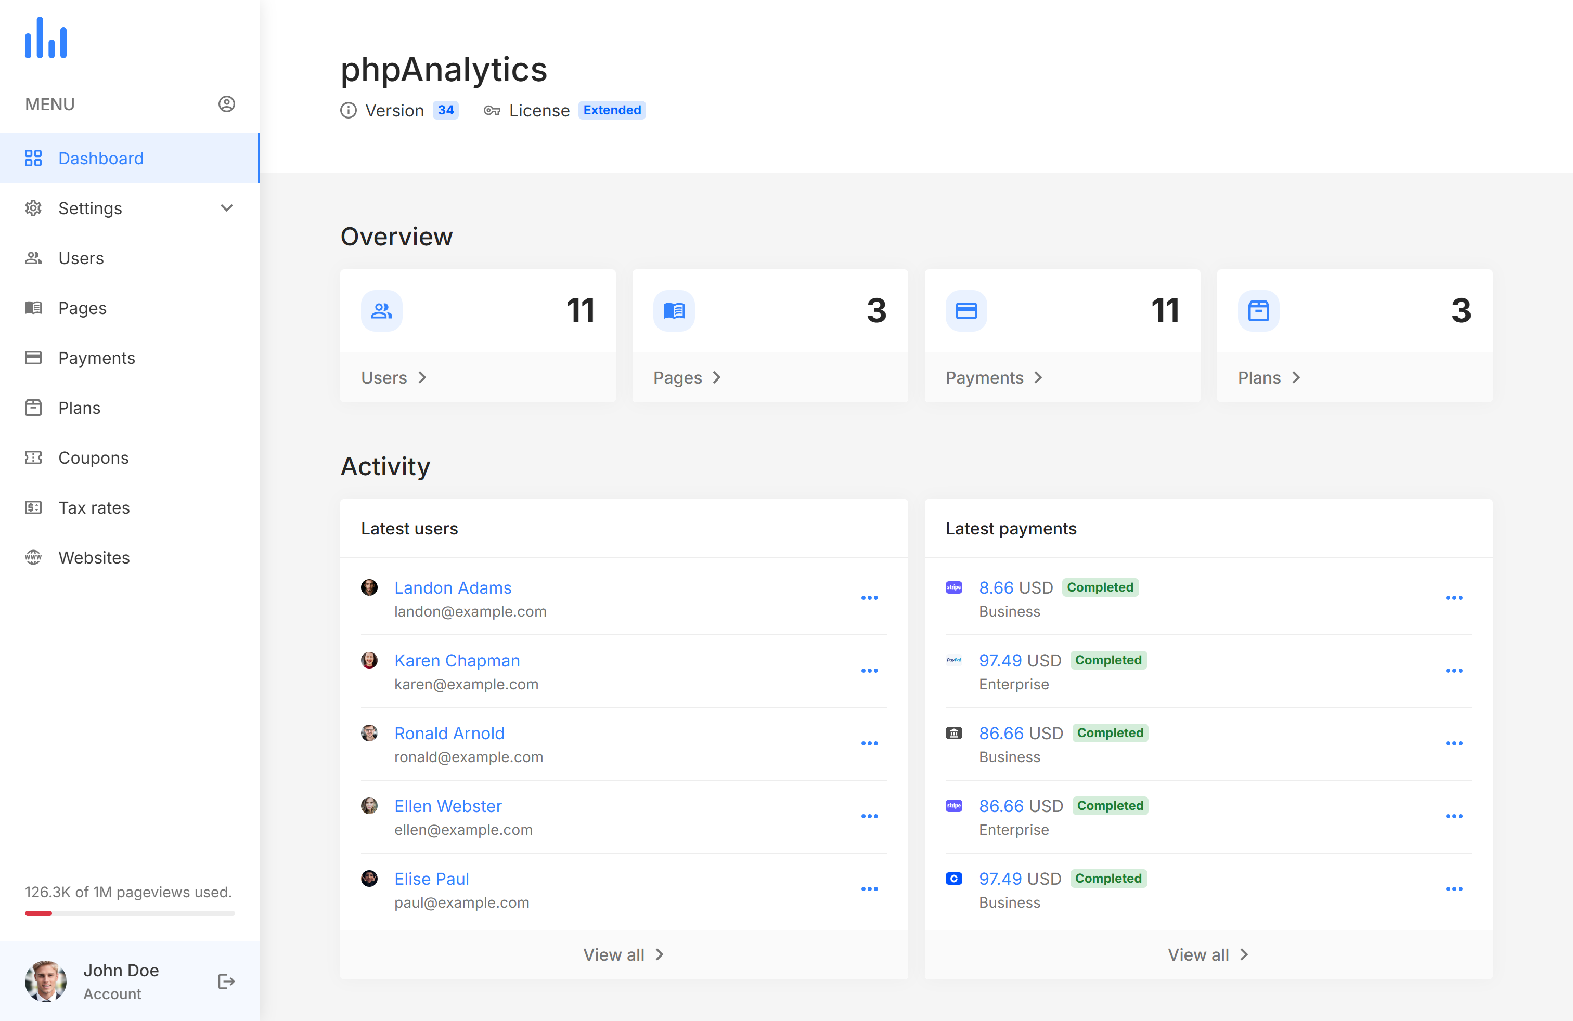Click the credit card icon in Payments card
This screenshot has width=1573, height=1021.
pyautogui.click(x=965, y=310)
